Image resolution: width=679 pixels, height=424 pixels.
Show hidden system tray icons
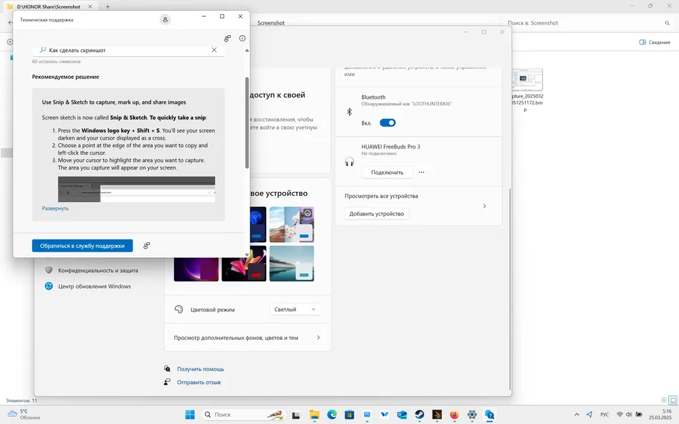pyautogui.click(x=577, y=415)
